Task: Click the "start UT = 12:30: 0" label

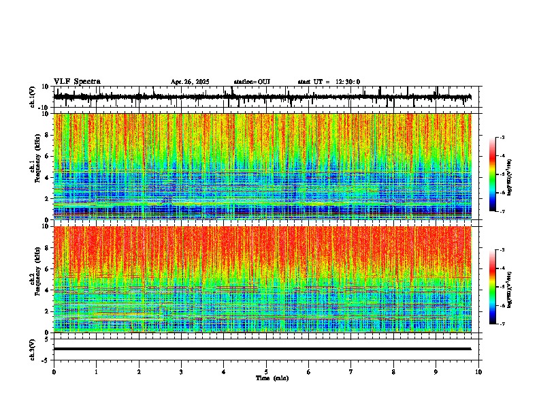Action: [x=329, y=82]
